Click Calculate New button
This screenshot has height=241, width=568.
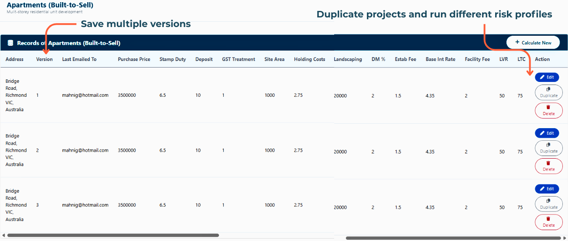[x=533, y=42]
